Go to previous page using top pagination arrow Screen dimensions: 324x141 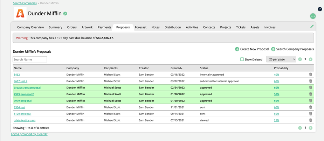point(300,59)
